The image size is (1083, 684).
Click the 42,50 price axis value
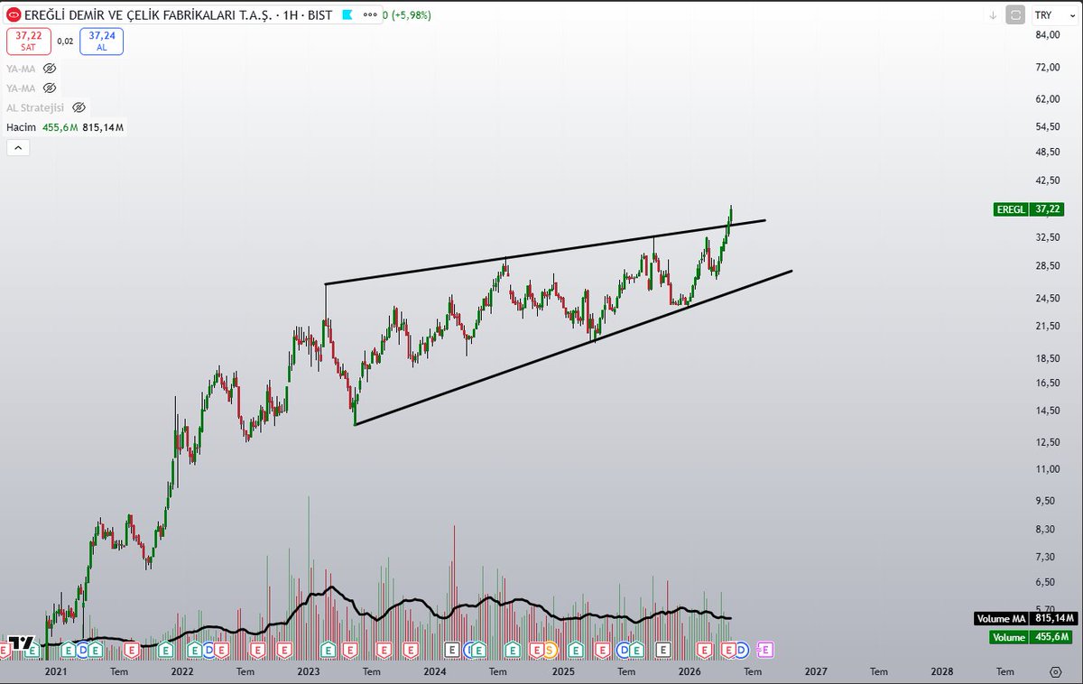pyautogui.click(x=1047, y=180)
